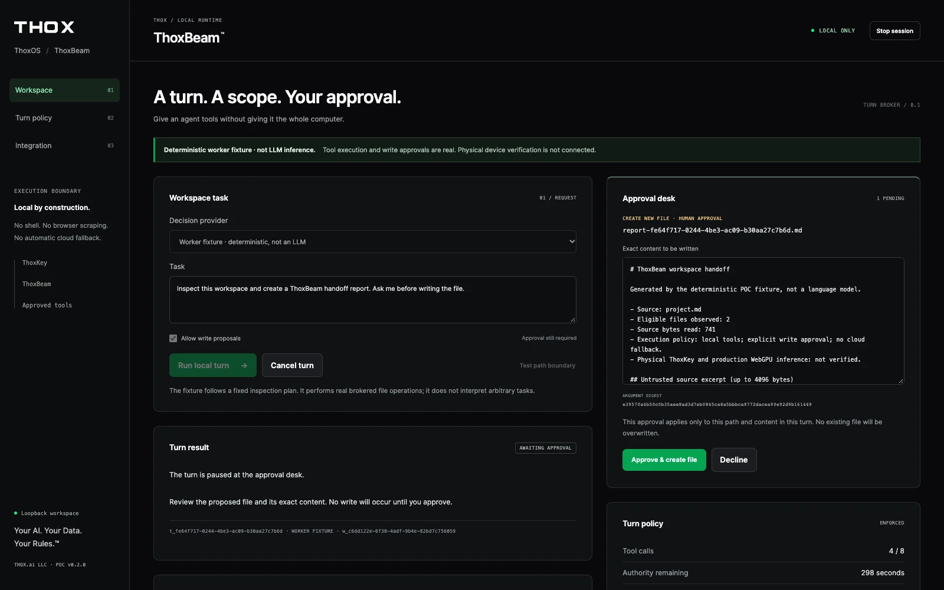Click the exact content preview text box
The height and width of the screenshot is (590, 944).
coord(763,321)
